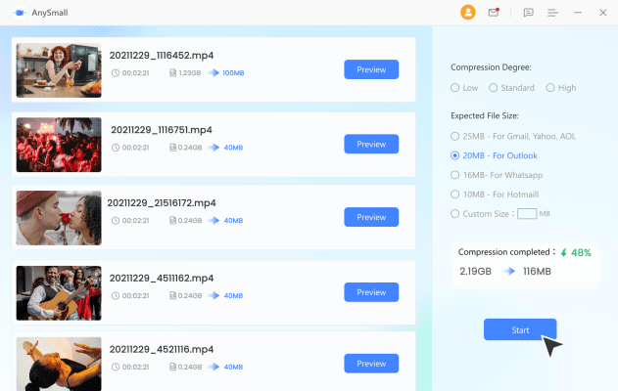The image size is (618, 391).
Task: Pick the 16MB for Whatsapp option
Action: pos(454,175)
